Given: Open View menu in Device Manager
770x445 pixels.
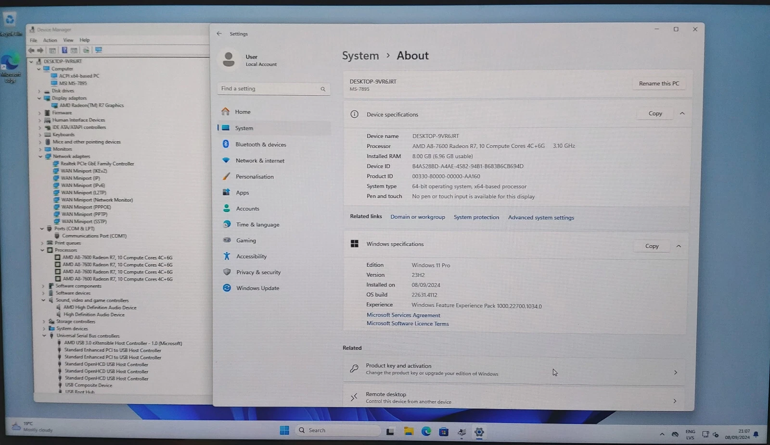Looking at the screenshot, I should [x=68, y=40].
